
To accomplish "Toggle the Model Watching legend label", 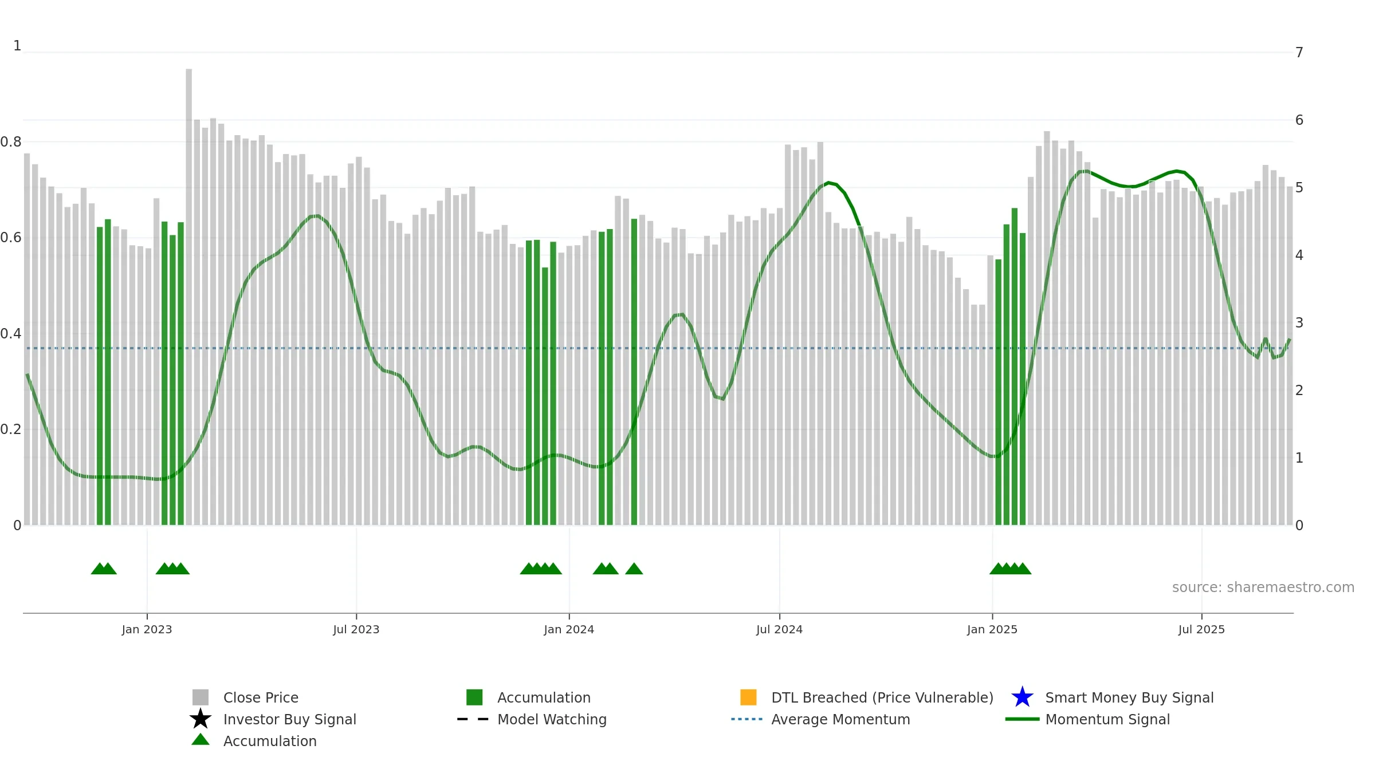I will (x=552, y=720).
